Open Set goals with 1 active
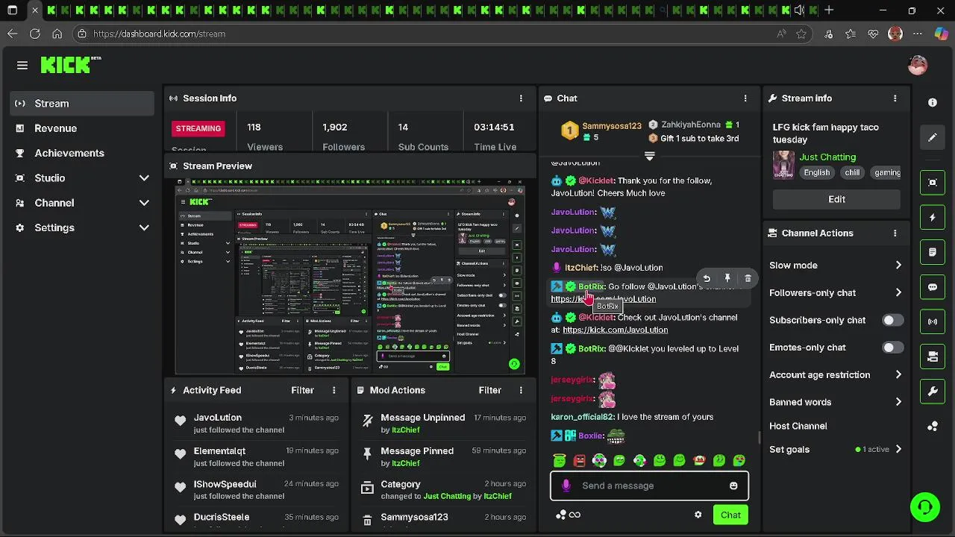The height and width of the screenshot is (537, 955). [x=836, y=450]
